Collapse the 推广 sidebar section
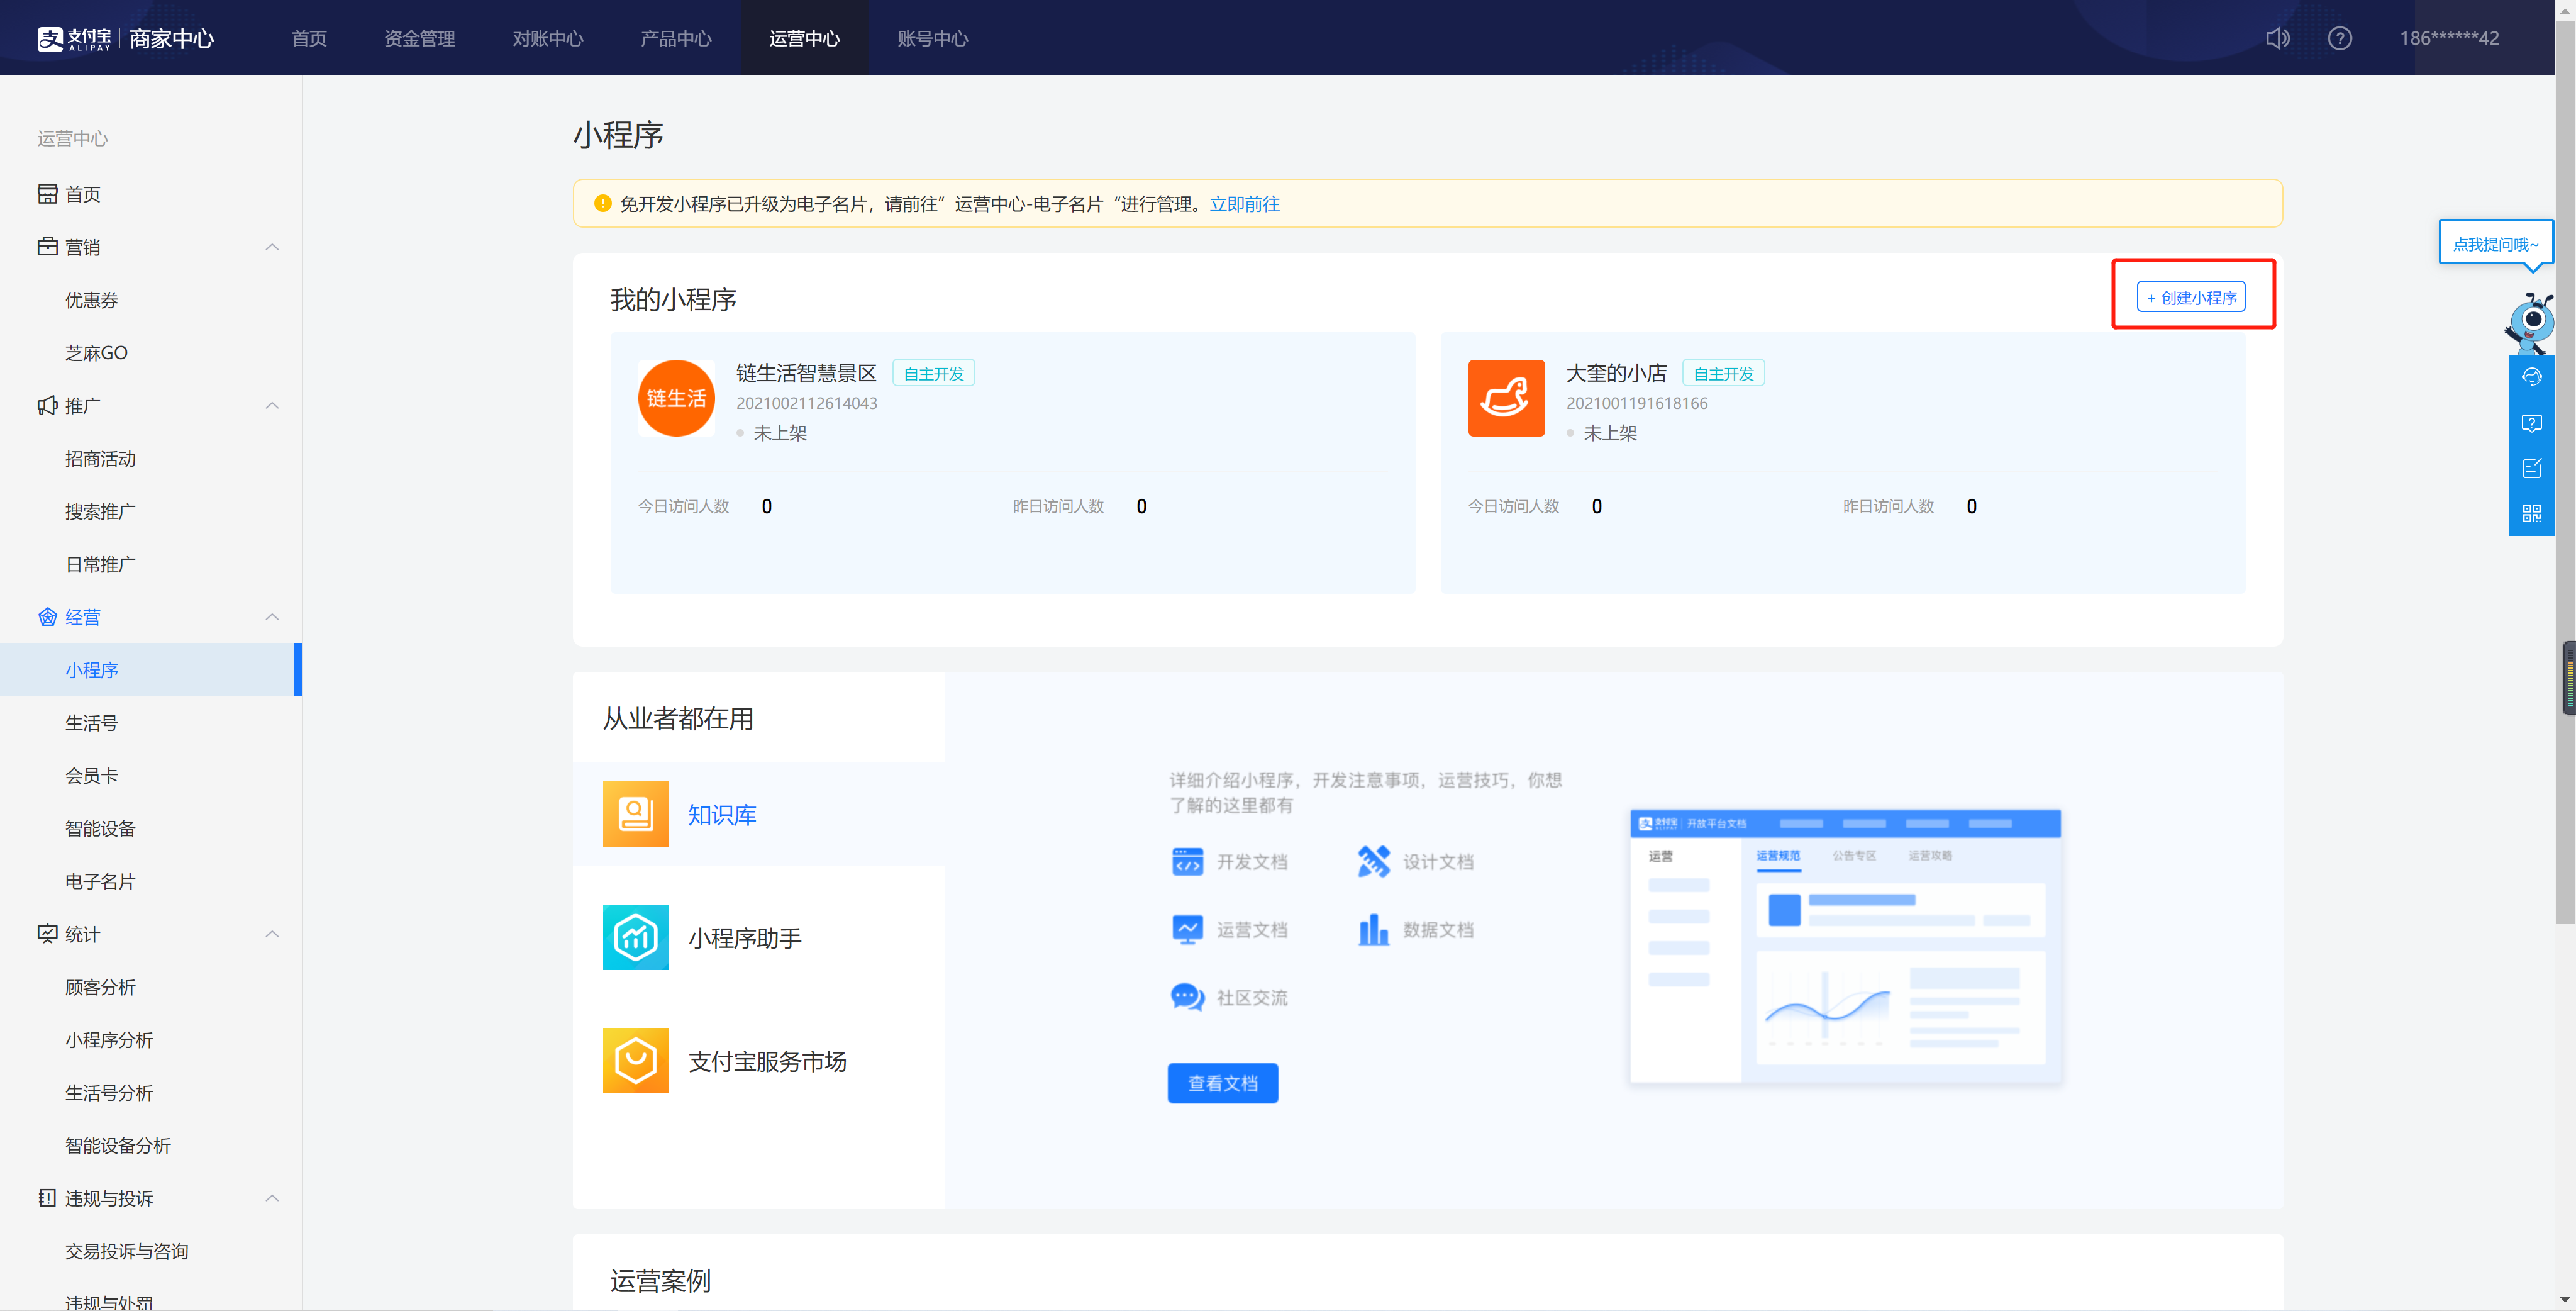This screenshot has width=2576, height=1311. click(272, 405)
